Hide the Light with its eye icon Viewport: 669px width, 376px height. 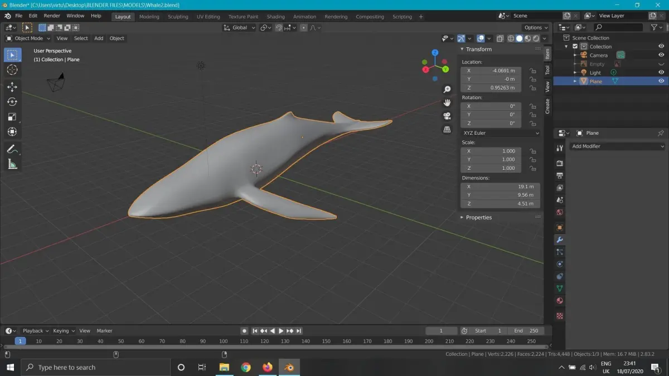(x=661, y=72)
